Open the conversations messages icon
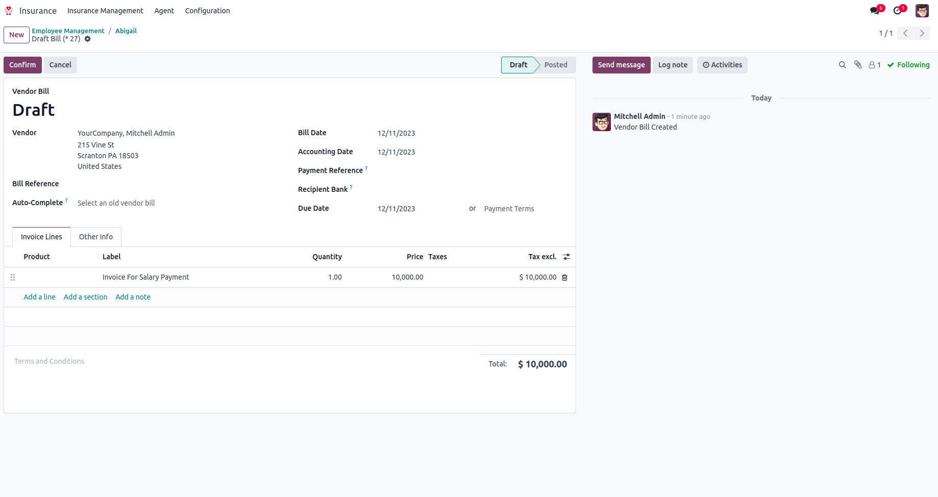 (x=875, y=11)
